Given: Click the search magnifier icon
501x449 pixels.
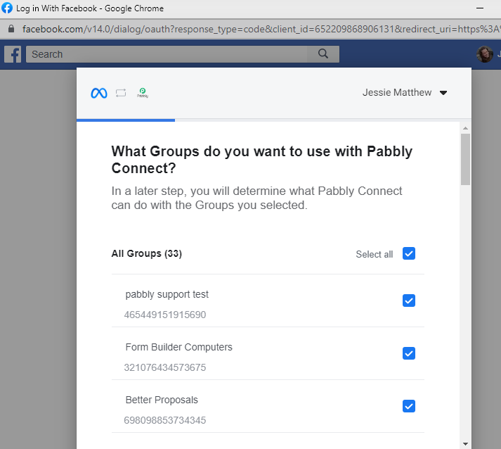Looking at the screenshot, I should pyautogui.click(x=323, y=53).
